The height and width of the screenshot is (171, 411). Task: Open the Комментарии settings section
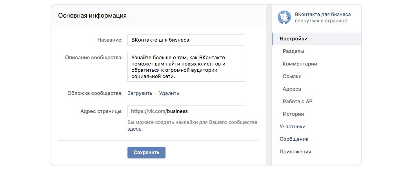(x=300, y=64)
